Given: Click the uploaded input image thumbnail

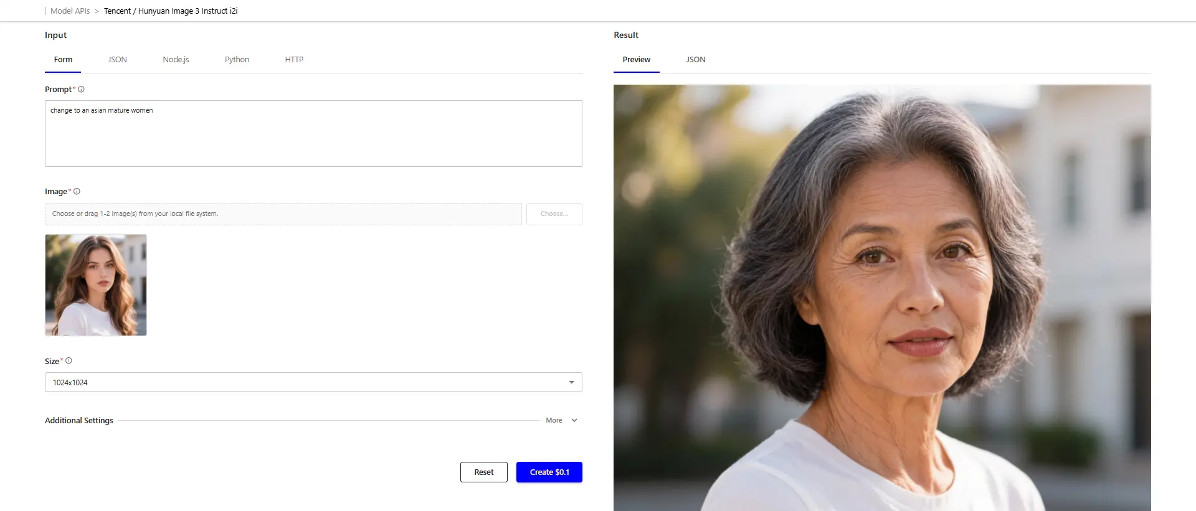Looking at the screenshot, I should pos(96,285).
